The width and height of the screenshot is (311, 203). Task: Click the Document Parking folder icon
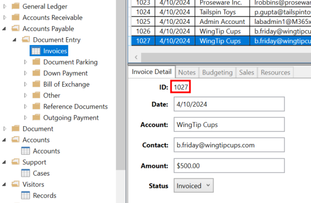36,62
